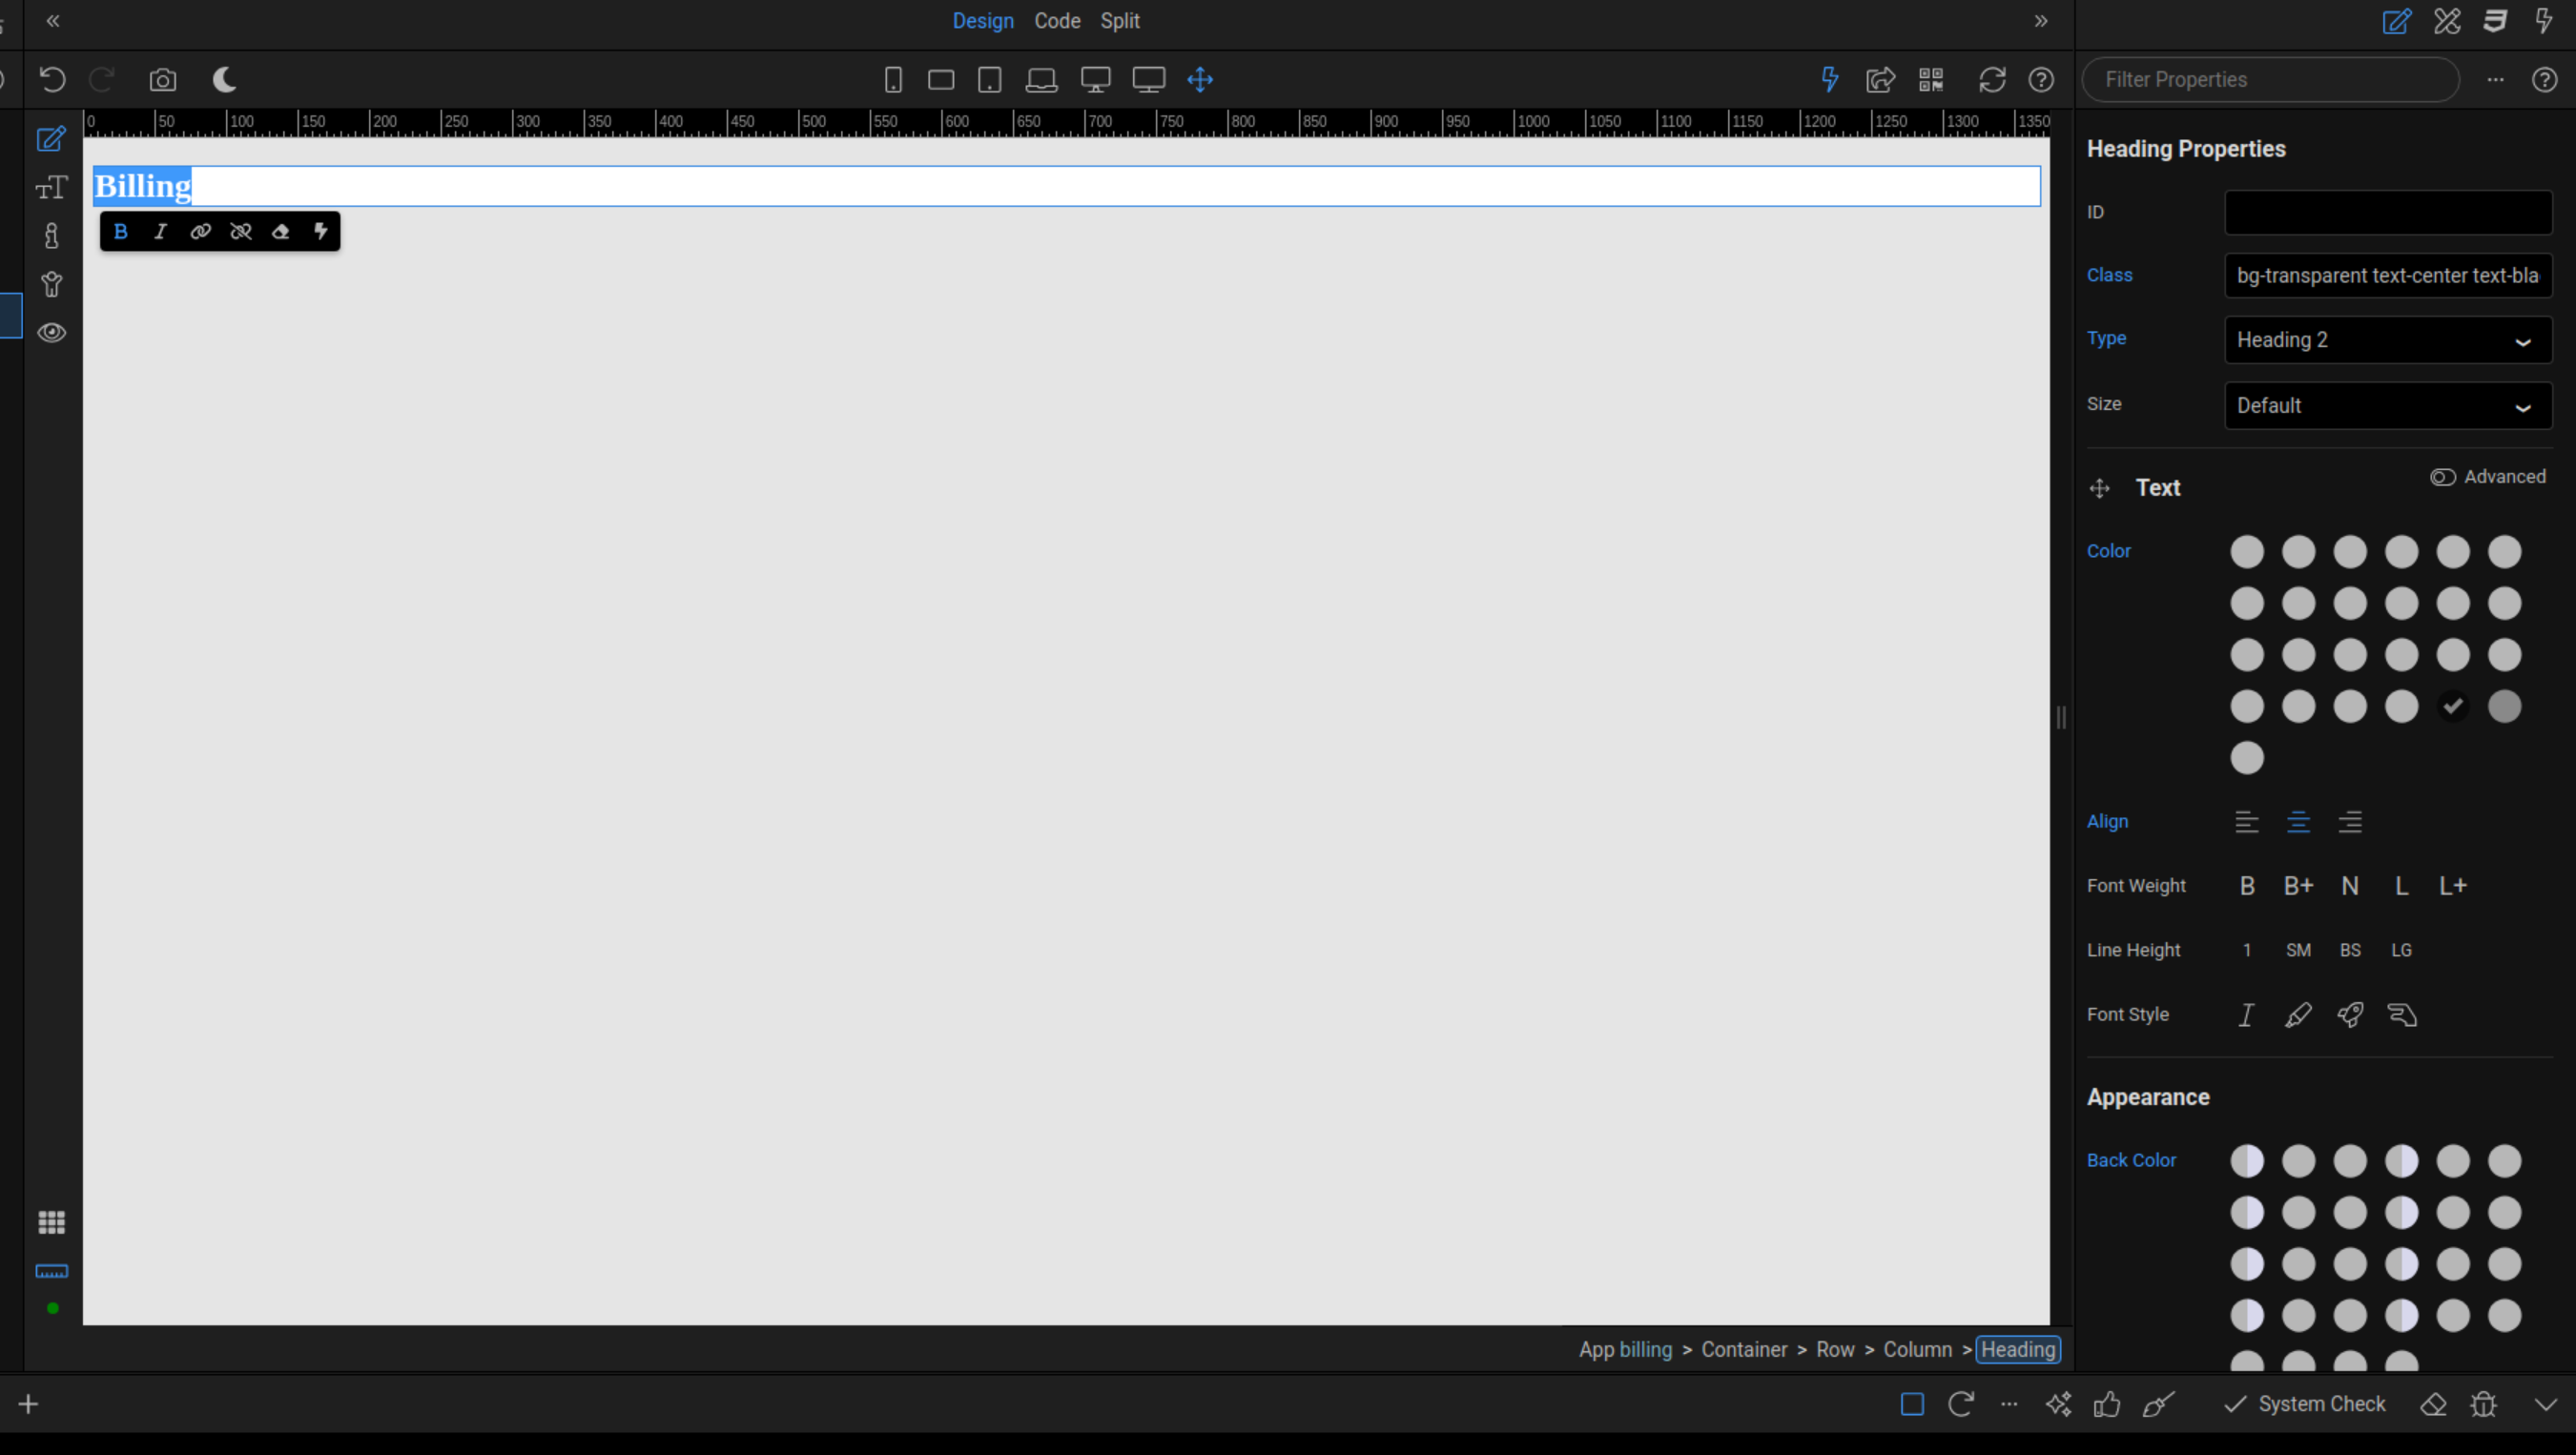The image size is (2576, 1455).
Task: Insert link via inline toolbar chain icon
Action: tap(200, 232)
